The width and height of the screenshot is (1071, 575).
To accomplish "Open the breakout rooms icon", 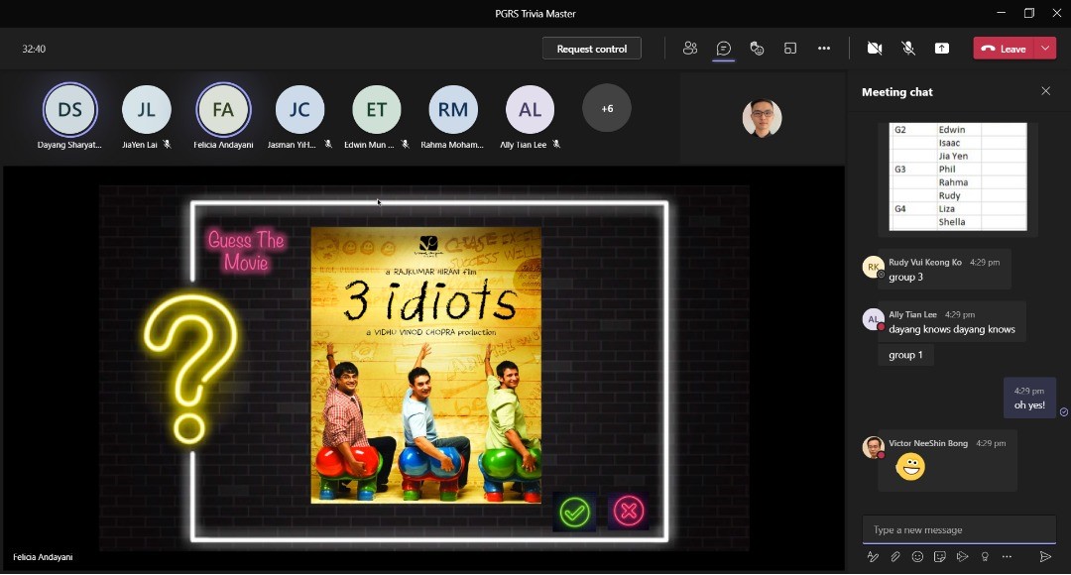I will pyautogui.click(x=790, y=48).
